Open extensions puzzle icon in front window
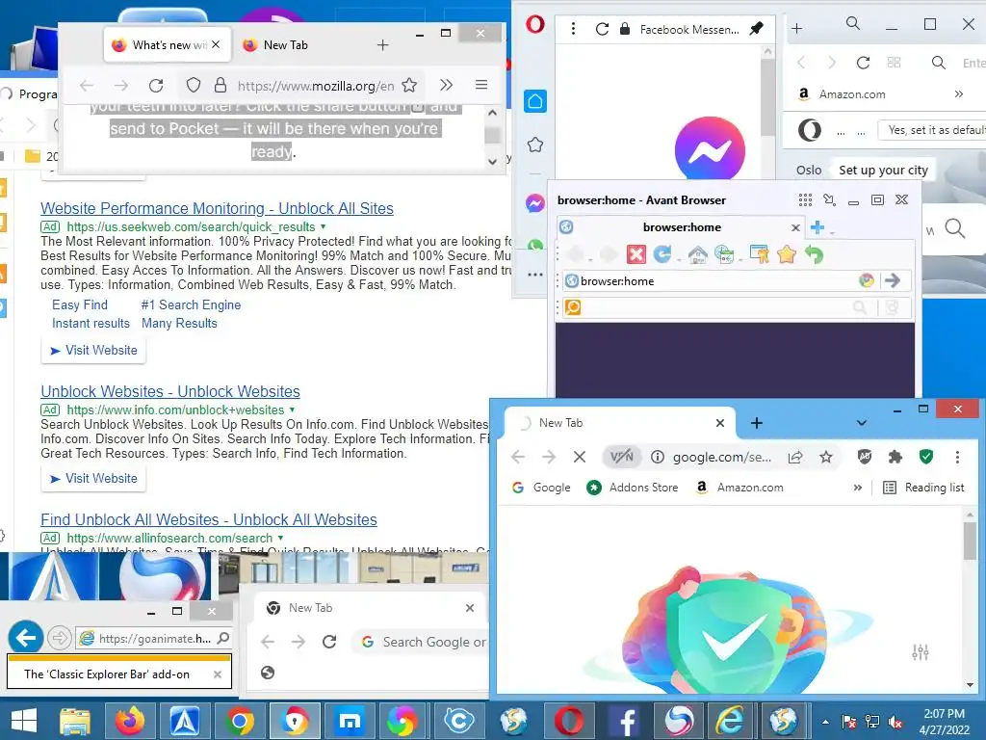This screenshot has height=740, width=986. (x=895, y=457)
